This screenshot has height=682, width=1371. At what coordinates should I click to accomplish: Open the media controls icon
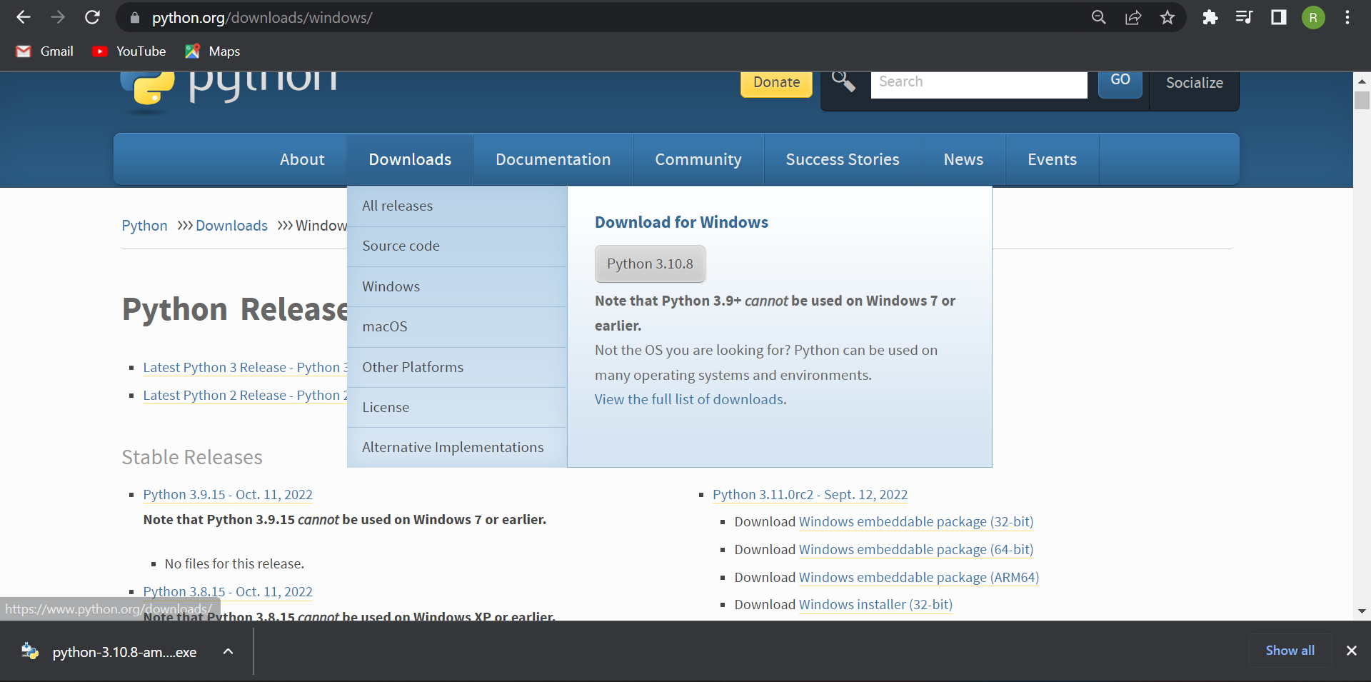point(1244,17)
